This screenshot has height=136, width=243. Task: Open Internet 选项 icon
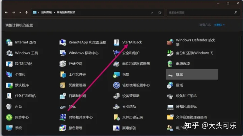coord(9,42)
